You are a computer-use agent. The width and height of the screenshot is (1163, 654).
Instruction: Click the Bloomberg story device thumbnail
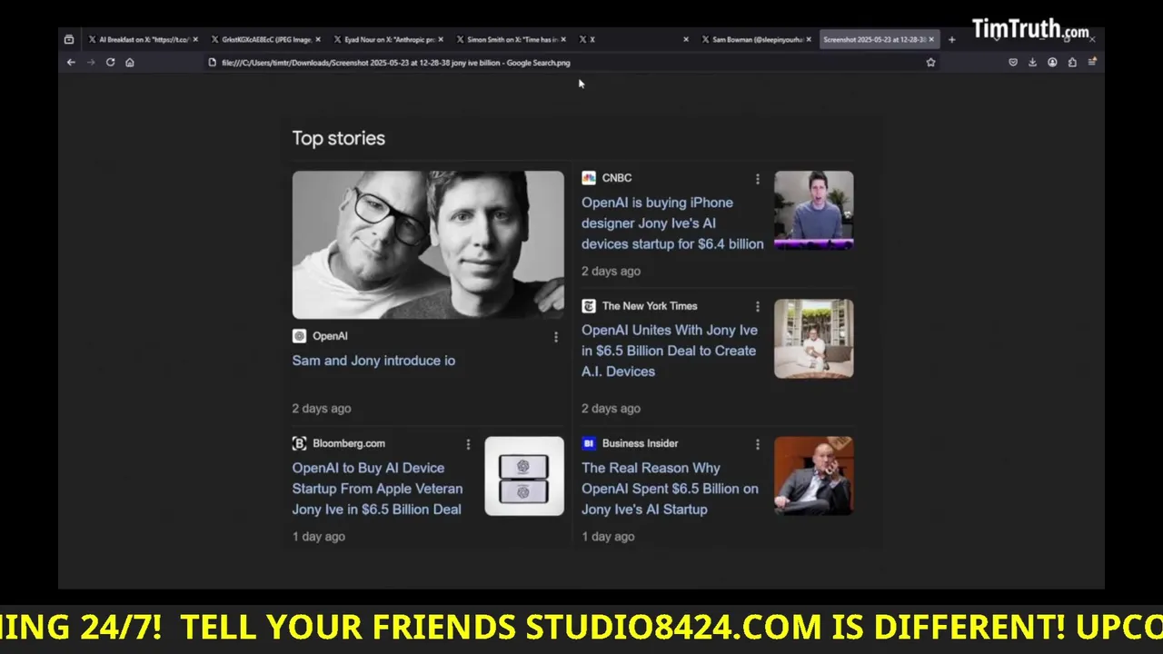pos(524,476)
